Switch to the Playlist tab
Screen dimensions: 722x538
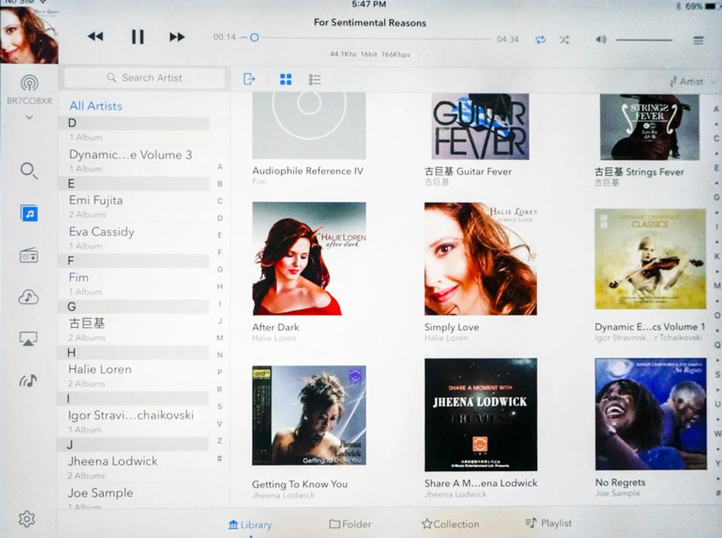point(548,523)
